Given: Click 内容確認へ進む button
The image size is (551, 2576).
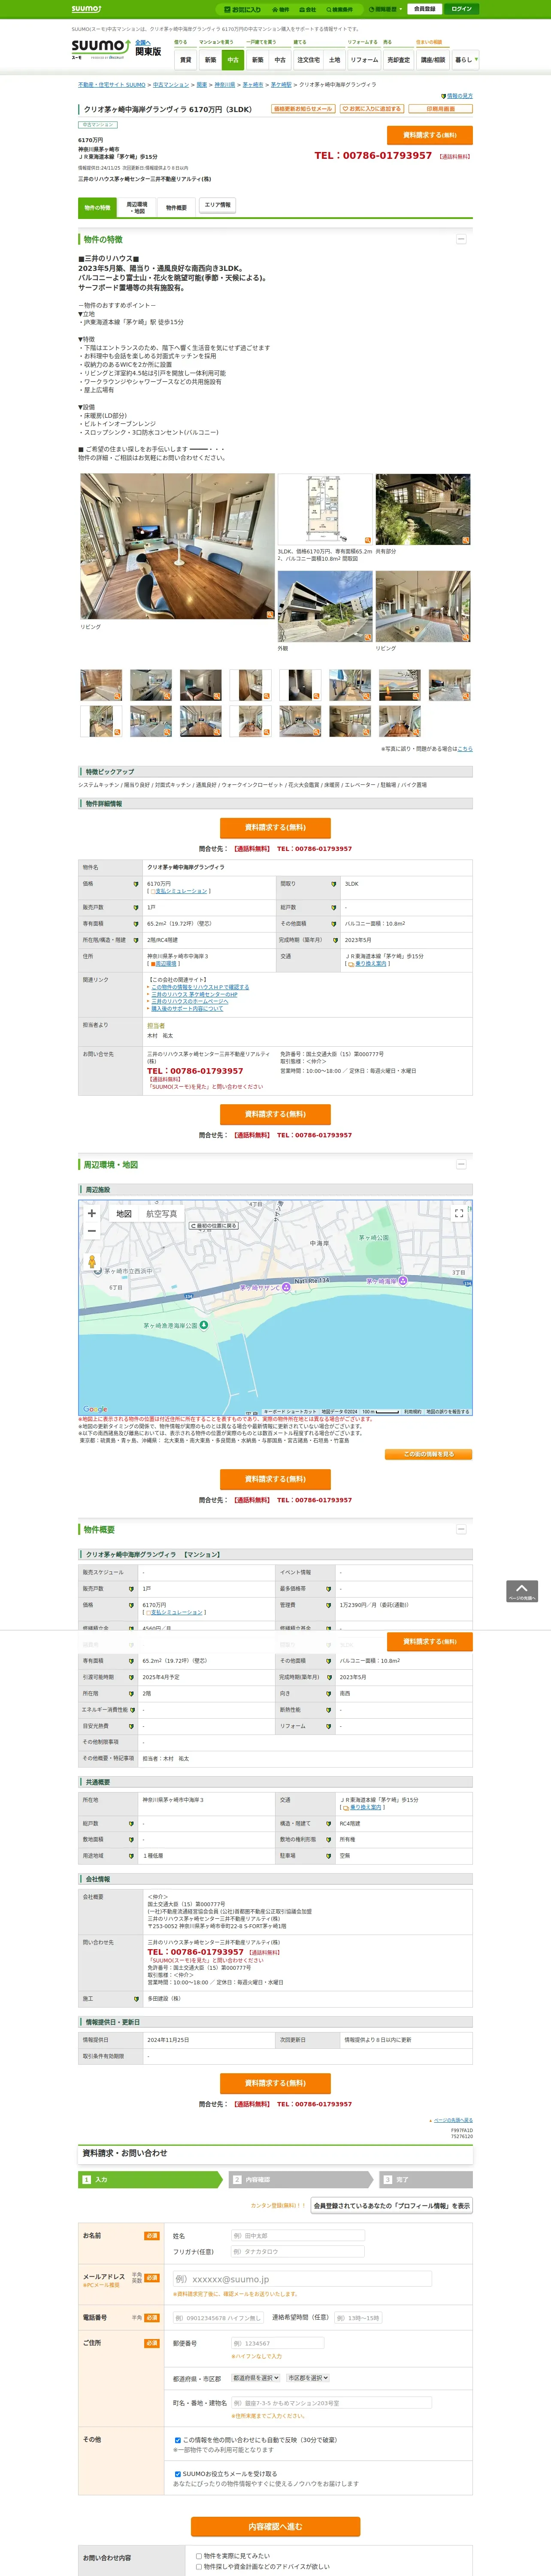Looking at the screenshot, I should click(x=275, y=2527).
